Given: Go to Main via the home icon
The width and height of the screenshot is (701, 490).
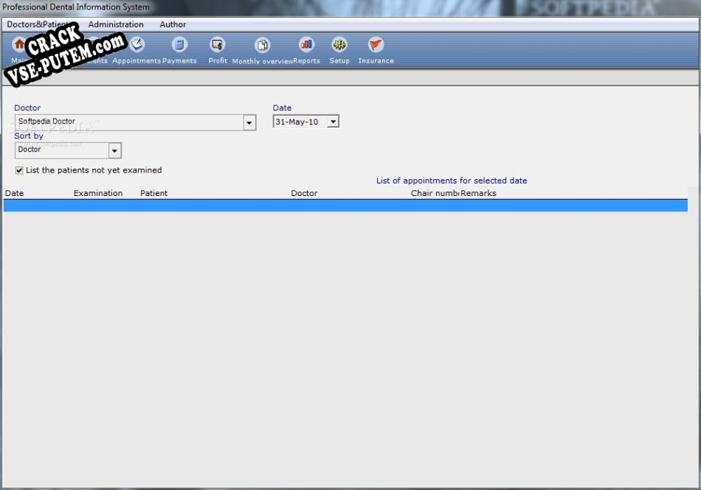Looking at the screenshot, I should [19, 45].
